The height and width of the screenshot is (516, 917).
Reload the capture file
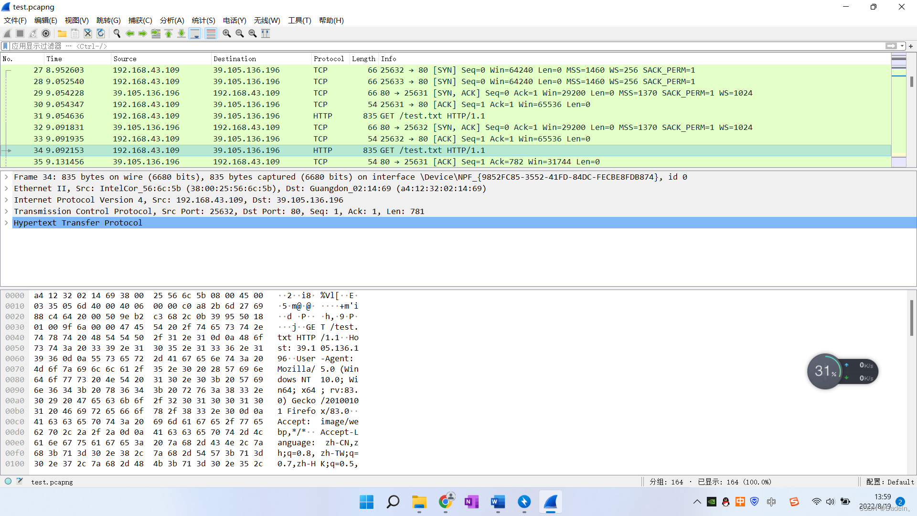[101, 33]
